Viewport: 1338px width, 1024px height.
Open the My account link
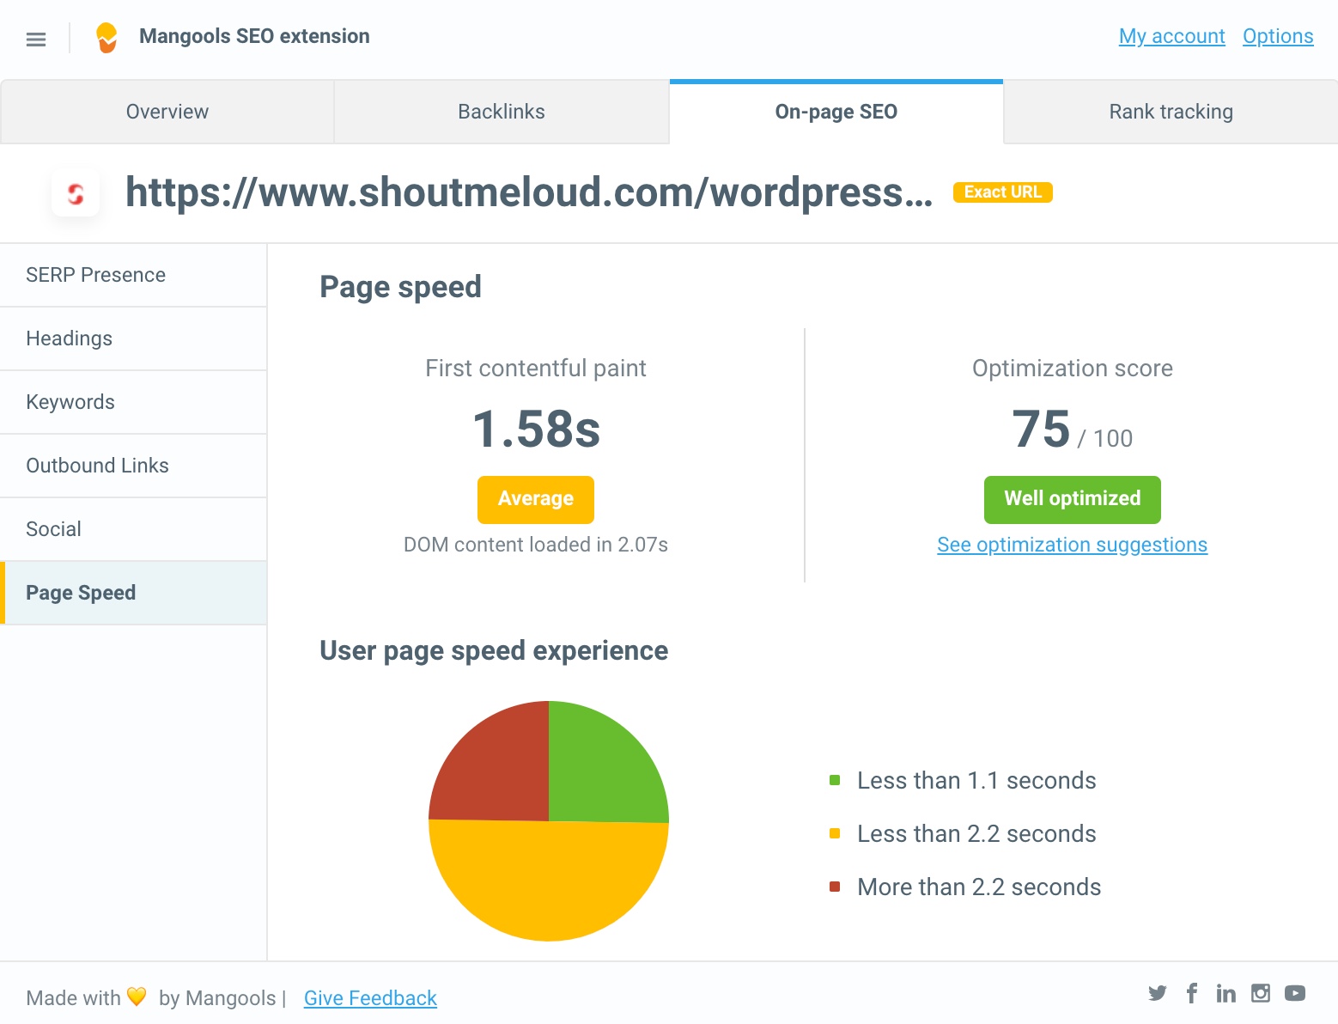pos(1171,36)
